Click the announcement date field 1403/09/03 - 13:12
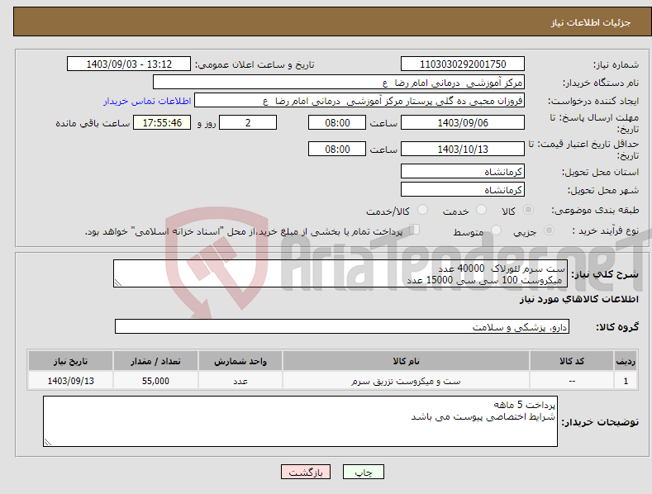Viewport: 652px width, 494px height. coord(129,64)
